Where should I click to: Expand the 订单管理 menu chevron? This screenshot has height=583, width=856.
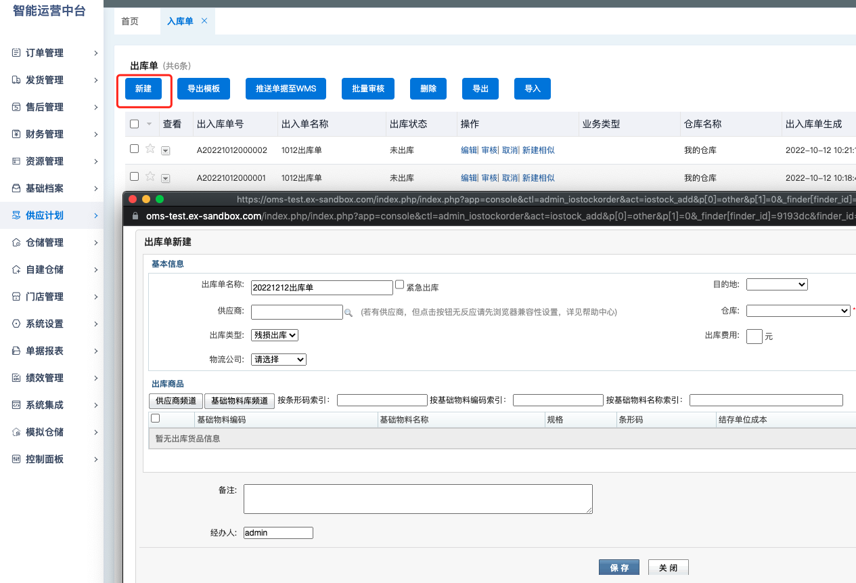(96, 53)
